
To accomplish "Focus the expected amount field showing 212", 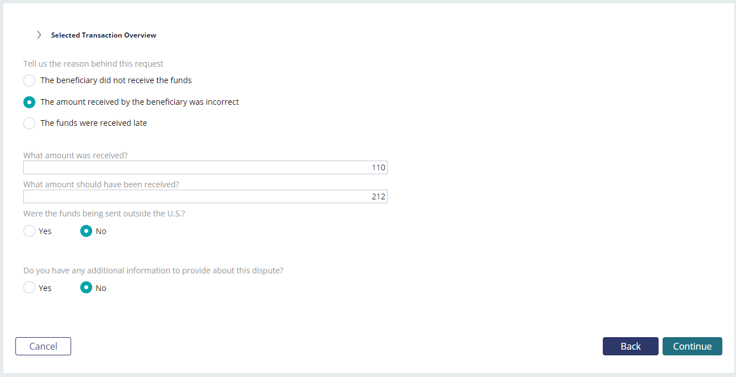I will pyautogui.click(x=205, y=196).
